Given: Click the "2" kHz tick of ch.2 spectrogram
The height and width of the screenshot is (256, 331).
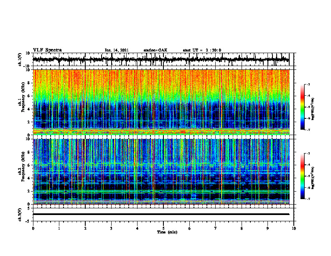Looking at the screenshot, I should click(29, 191).
